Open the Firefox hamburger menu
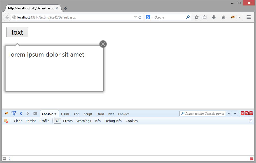The height and width of the screenshot is (163, 256). click(249, 17)
